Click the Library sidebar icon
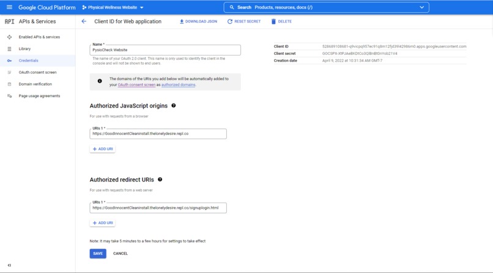This screenshot has width=493, height=273. 9,49
